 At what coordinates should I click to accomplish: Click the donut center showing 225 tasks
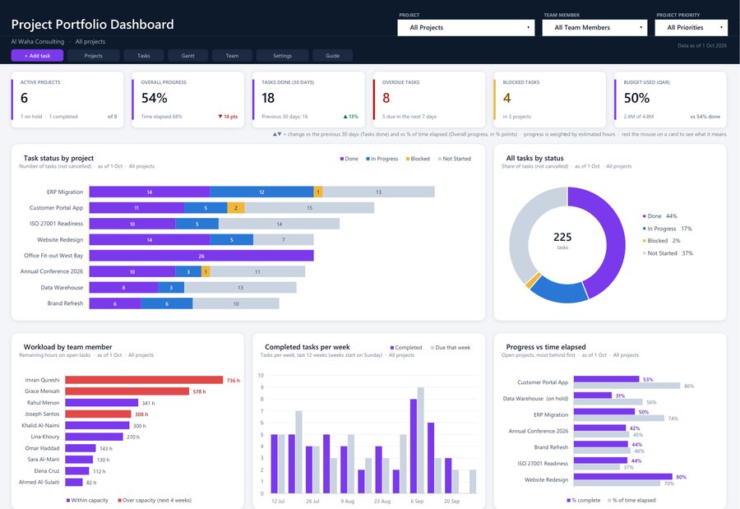tap(562, 240)
